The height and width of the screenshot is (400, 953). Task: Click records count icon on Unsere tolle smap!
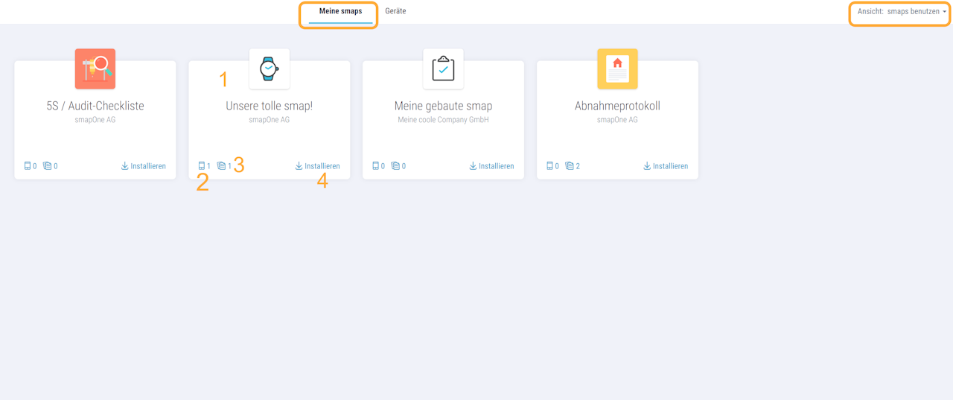click(221, 166)
